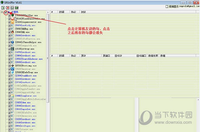This screenshot has width=200, height=132.
Task: Click the generic icon beside [3552]SearchIndexer.exe
Action: 13,59
